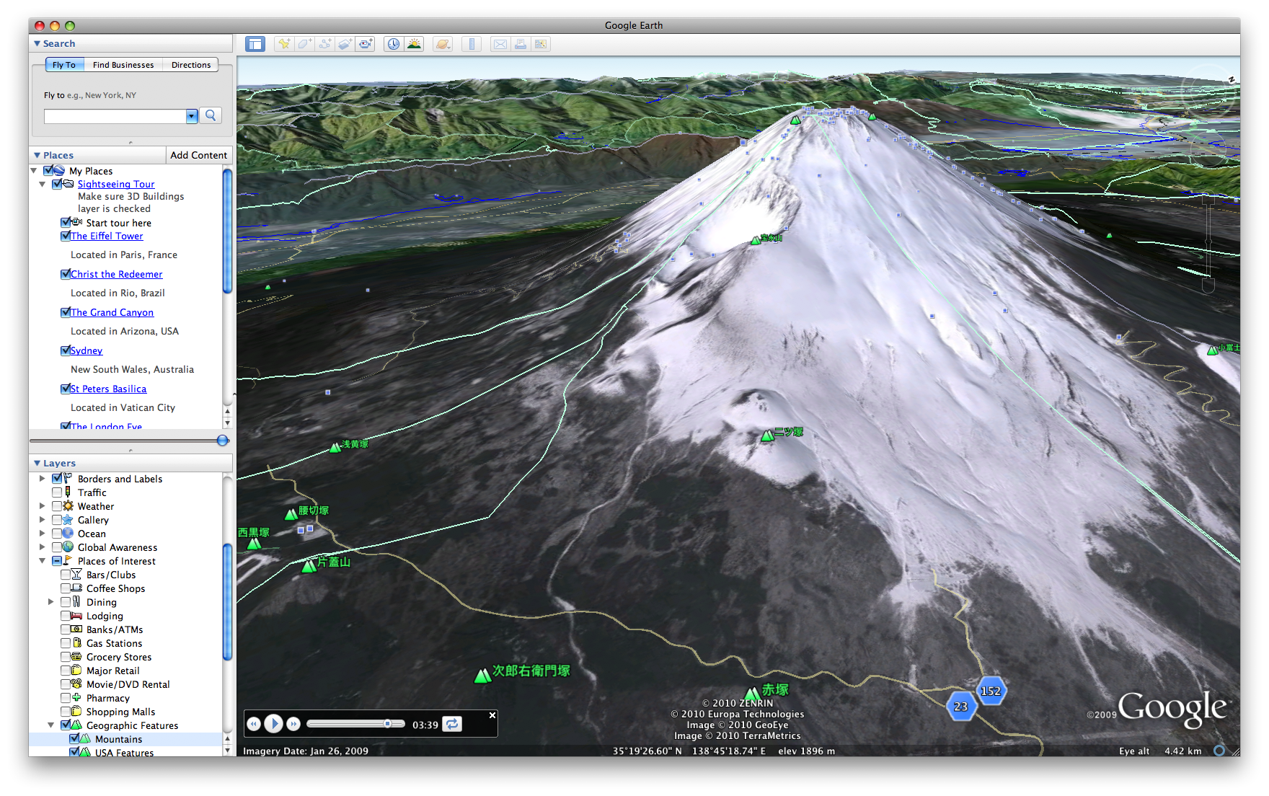Click the Email envelope icon in toolbar

pos(500,44)
